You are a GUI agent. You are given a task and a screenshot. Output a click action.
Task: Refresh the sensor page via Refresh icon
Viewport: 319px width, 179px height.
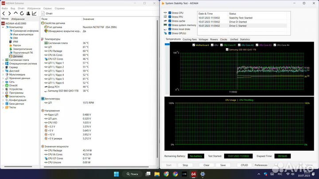22,13
